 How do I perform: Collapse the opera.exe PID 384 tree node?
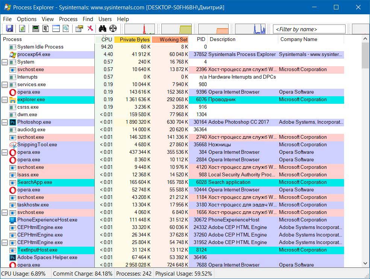(x=5, y=153)
